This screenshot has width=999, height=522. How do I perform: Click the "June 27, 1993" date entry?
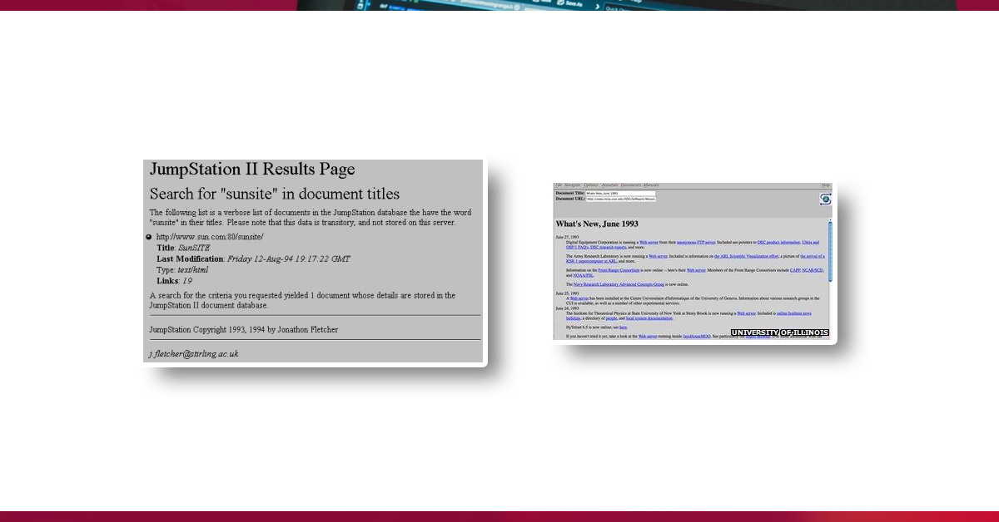coord(568,237)
